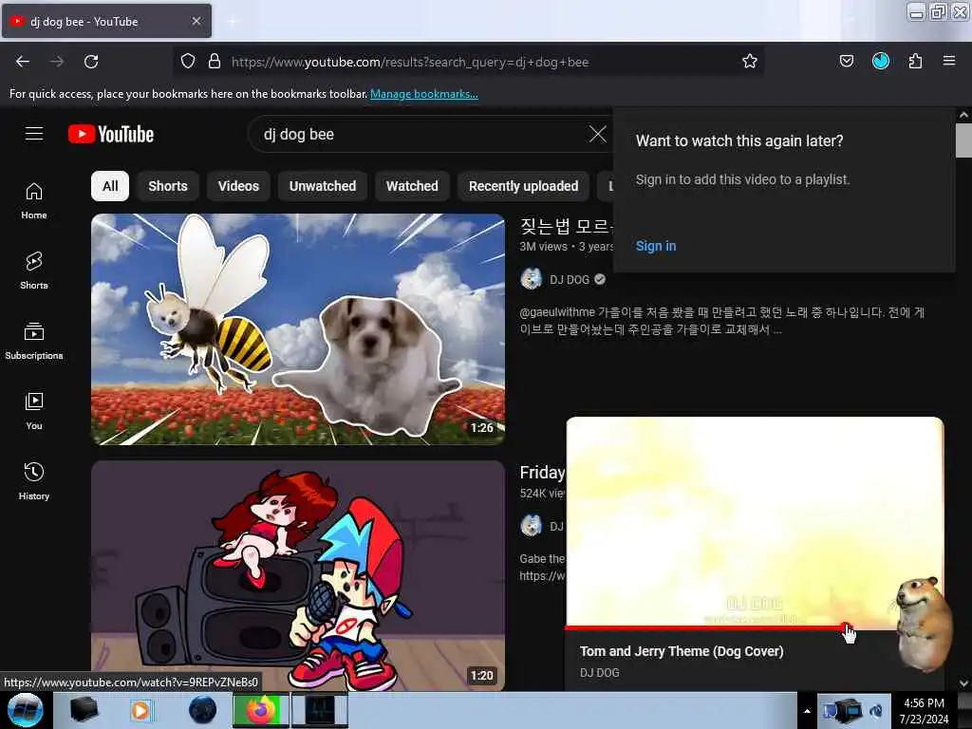972x729 pixels.
Task: Seek on the red preview progress bar
Action: (x=706, y=628)
